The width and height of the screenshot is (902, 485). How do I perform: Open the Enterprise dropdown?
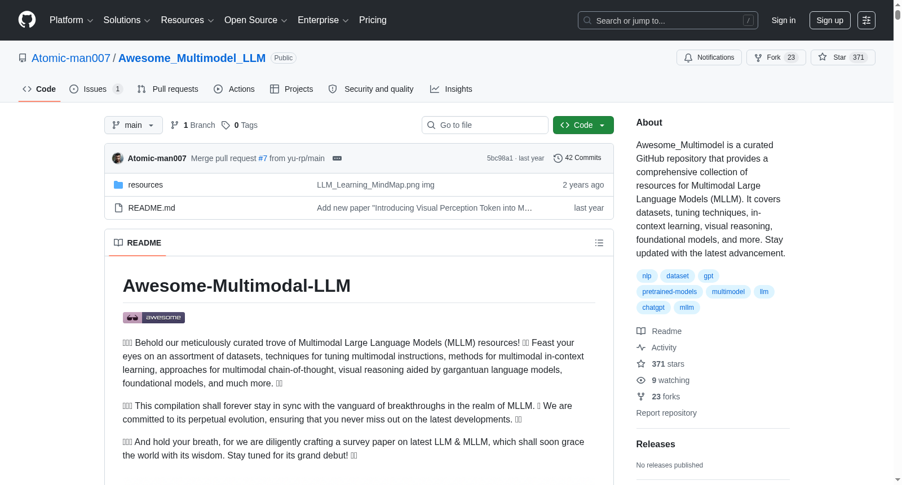pos(323,20)
